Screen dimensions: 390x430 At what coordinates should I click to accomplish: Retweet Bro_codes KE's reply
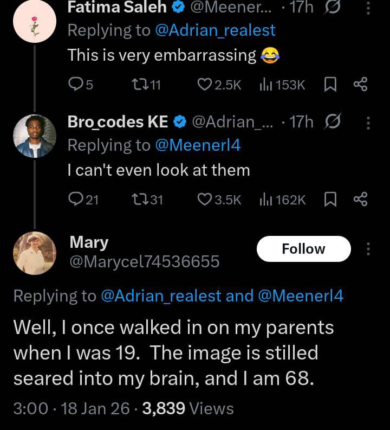pos(140,200)
